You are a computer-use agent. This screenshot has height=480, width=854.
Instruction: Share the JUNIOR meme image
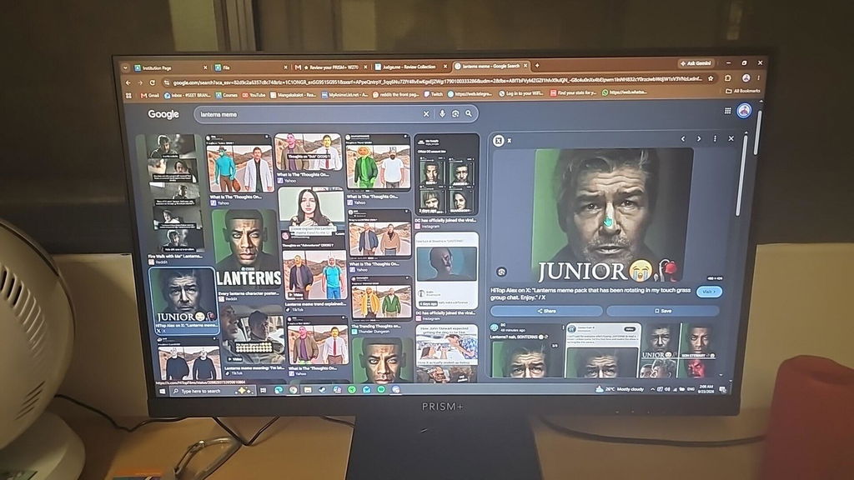pyautogui.click(x=546, y=311)
